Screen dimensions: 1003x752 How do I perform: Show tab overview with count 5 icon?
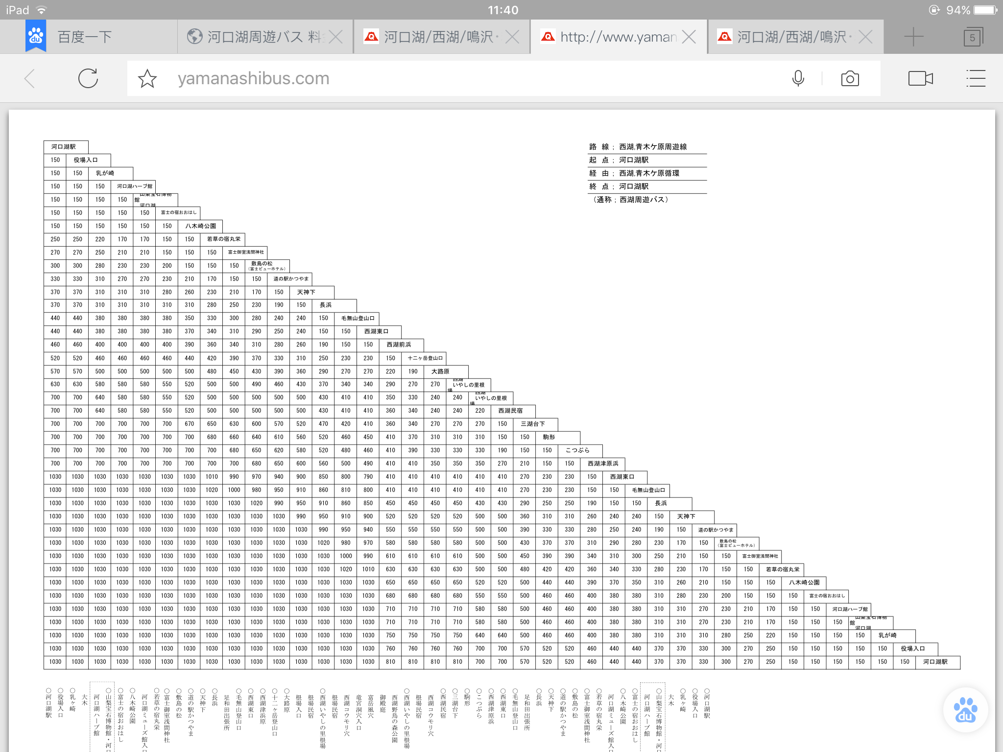pos(973,37)
